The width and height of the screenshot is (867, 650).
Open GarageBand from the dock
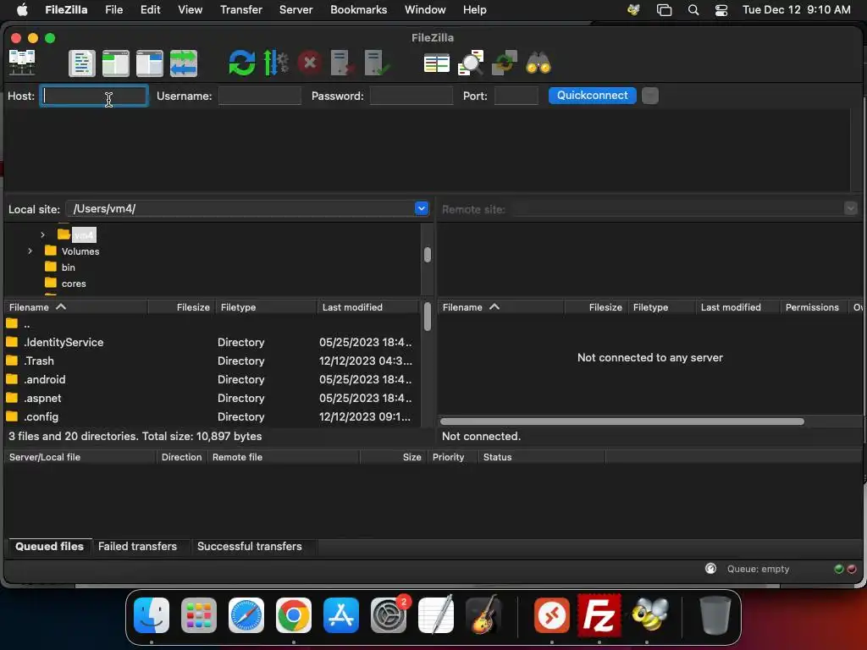(483, 614)
